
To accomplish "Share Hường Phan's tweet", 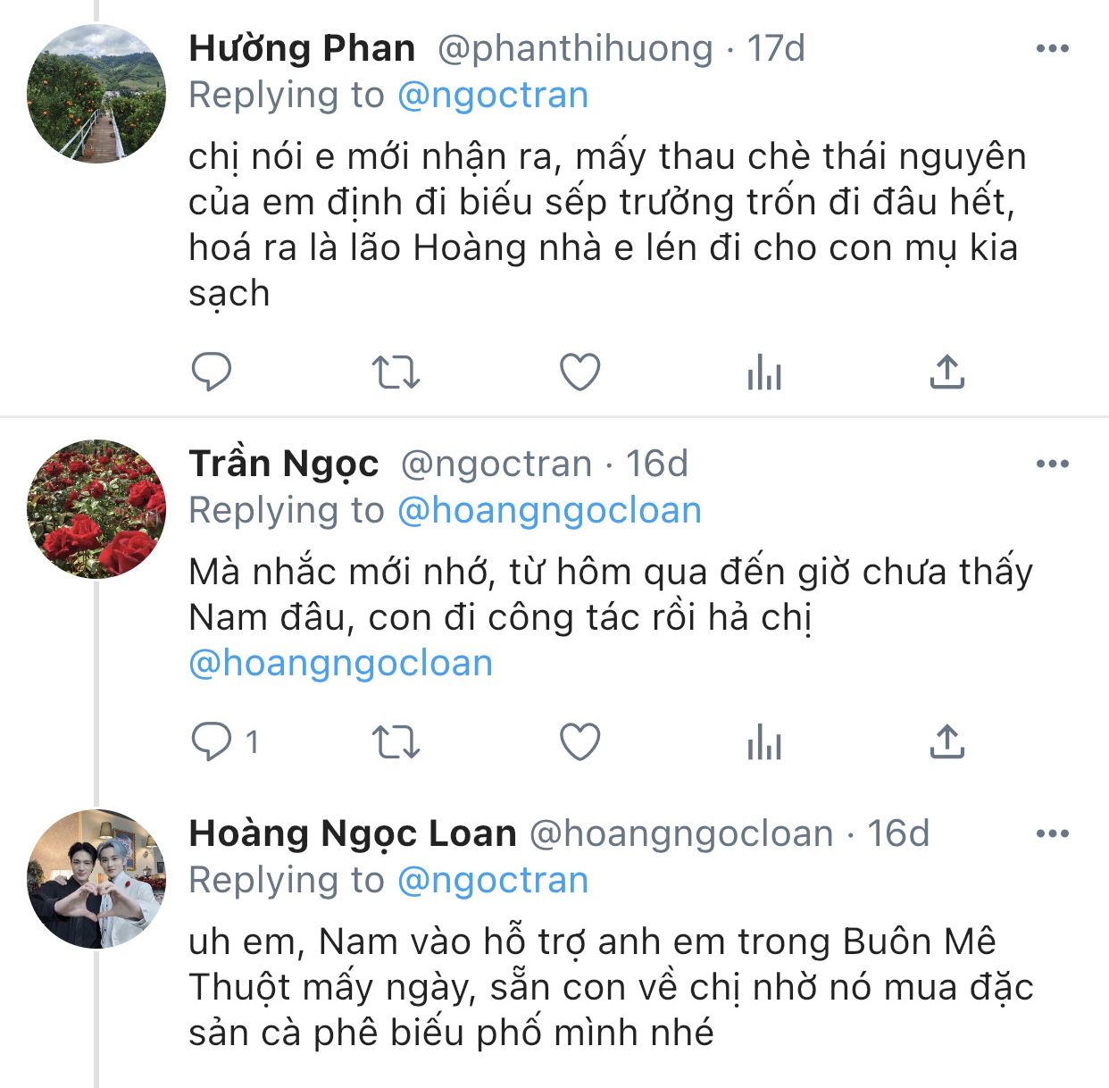I will tap(946, 372).
